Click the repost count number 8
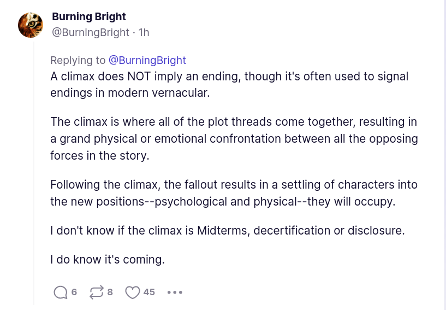Image resolution: width=446 pixels, height=310 pixels. (x=110, y=293)
